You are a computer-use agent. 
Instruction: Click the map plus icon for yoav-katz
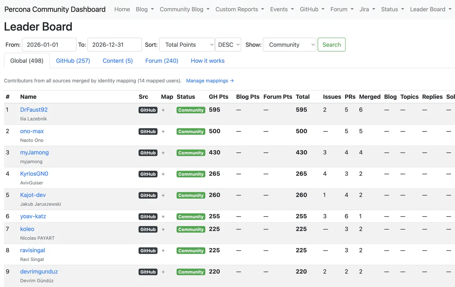163,217
